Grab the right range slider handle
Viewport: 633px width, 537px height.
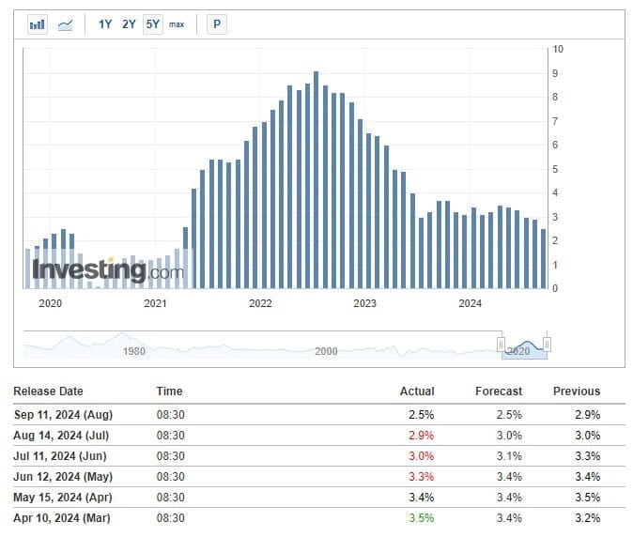547,345
